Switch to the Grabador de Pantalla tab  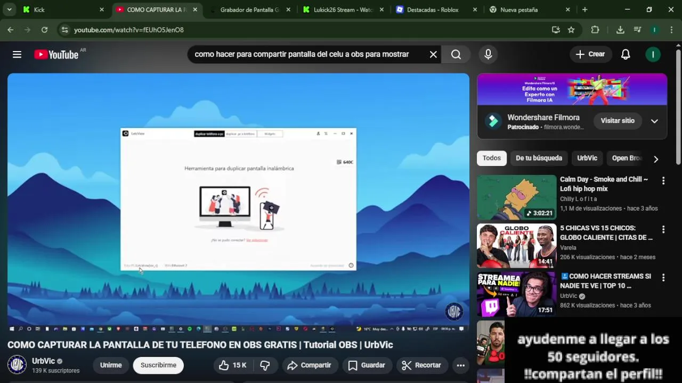click(x=249, y=10)
